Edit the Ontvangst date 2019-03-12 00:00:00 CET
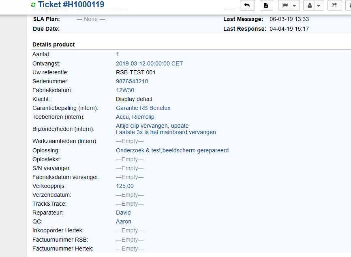 coord(149,63)
